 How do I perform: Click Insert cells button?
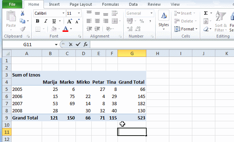click(x=185, y=13)
